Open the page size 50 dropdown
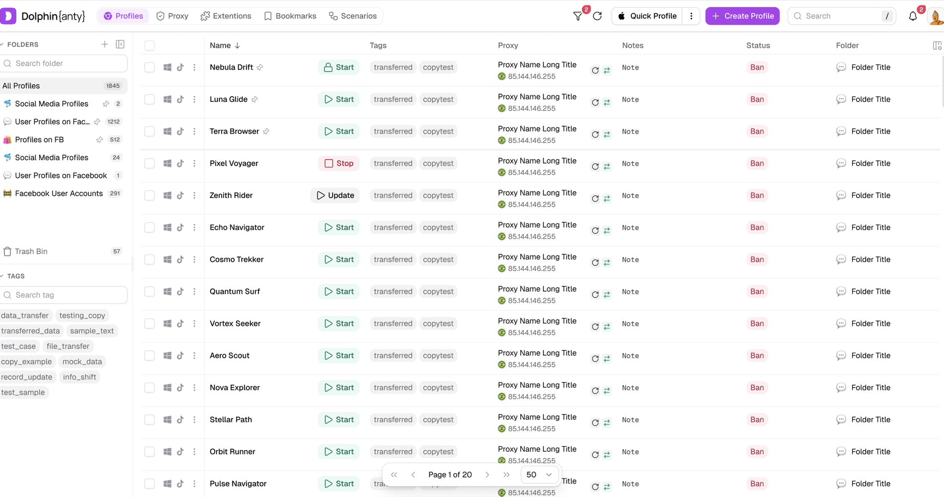Screen dimensions: 944x497 [539, 475]
